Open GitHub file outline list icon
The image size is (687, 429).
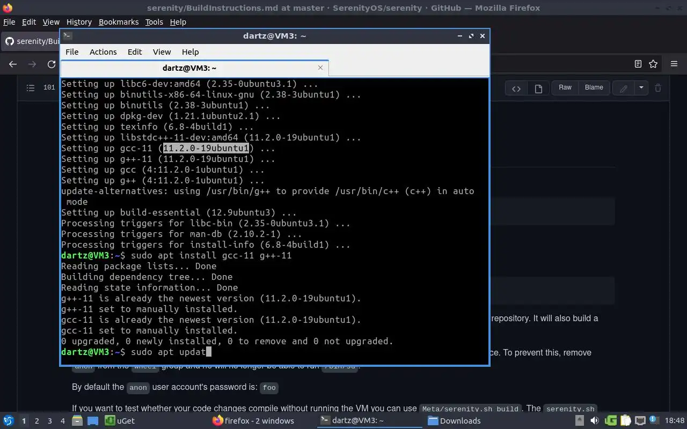pyautogui.click(x=31, y=88)
